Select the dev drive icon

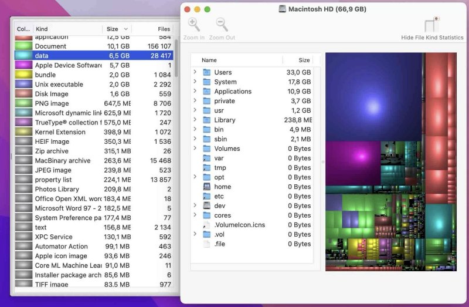pos(207,206)
